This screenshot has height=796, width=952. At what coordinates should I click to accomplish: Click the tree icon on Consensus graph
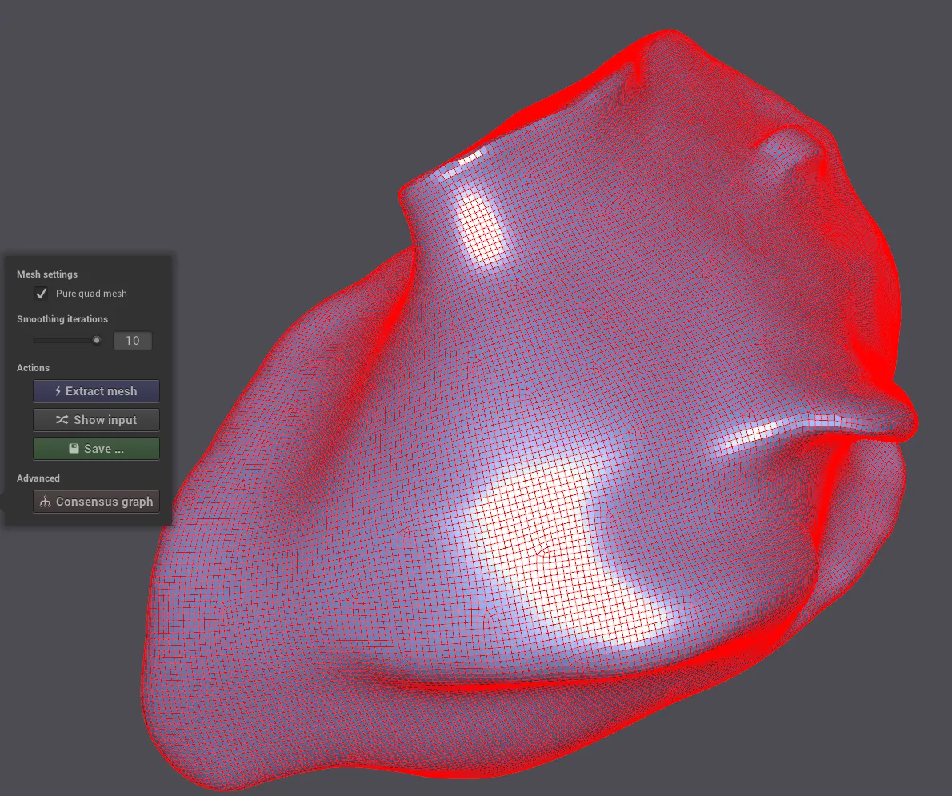(45, 502)
